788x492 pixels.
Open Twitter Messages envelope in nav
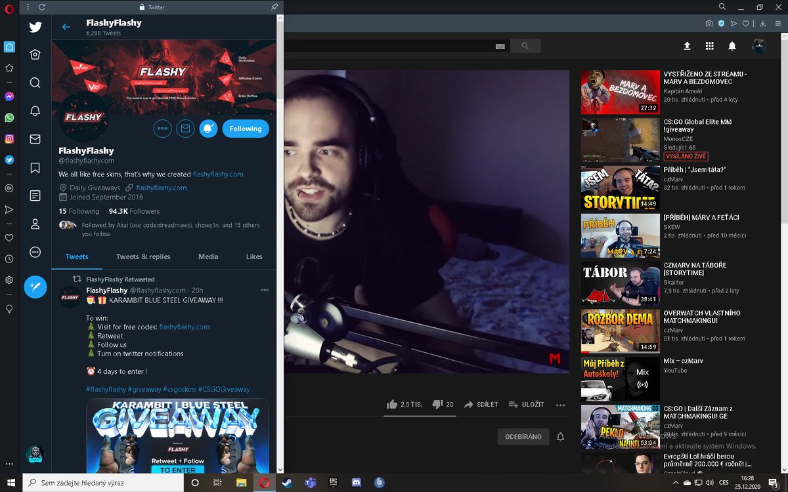(35, 139)
